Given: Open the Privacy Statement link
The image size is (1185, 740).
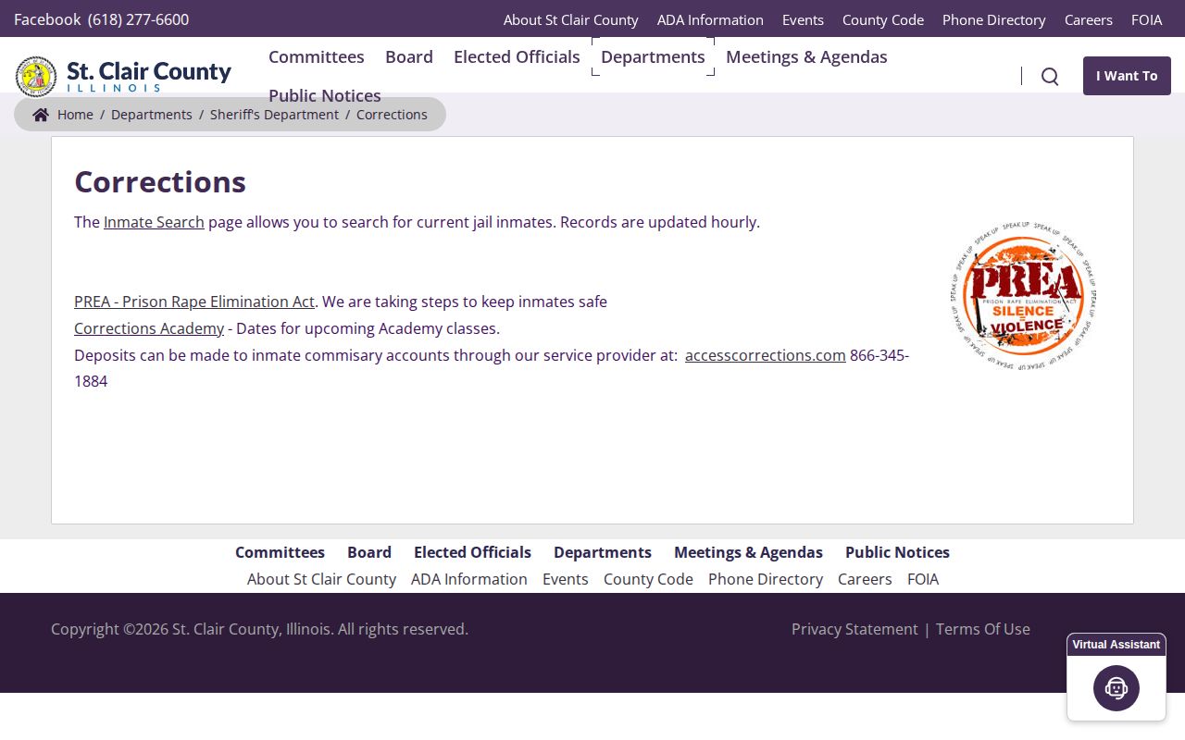Looking at the screenshot, I should [854, 629].
